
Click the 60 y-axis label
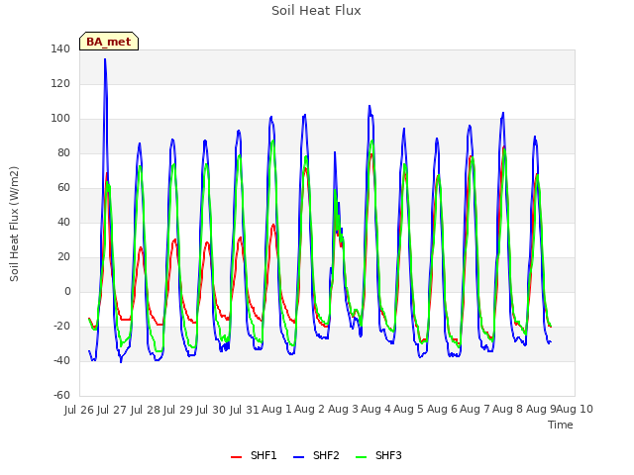coord(63,188)
